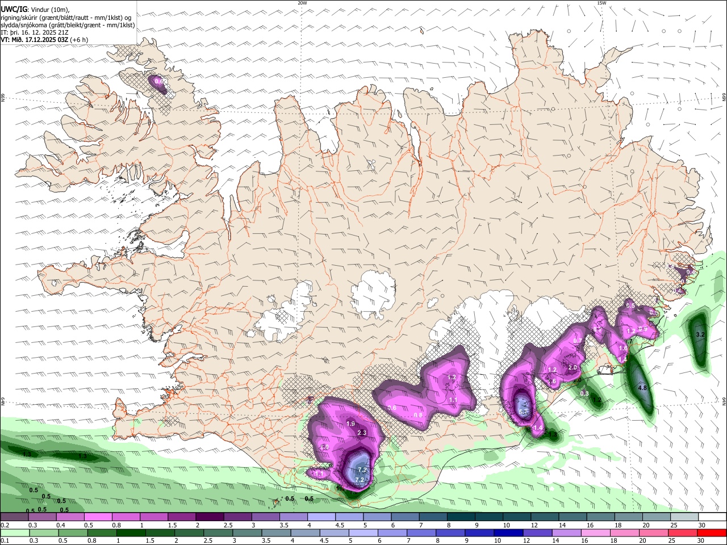Pick the green 0.8 swatch in the lower legend row

click(x=102, y=533)
